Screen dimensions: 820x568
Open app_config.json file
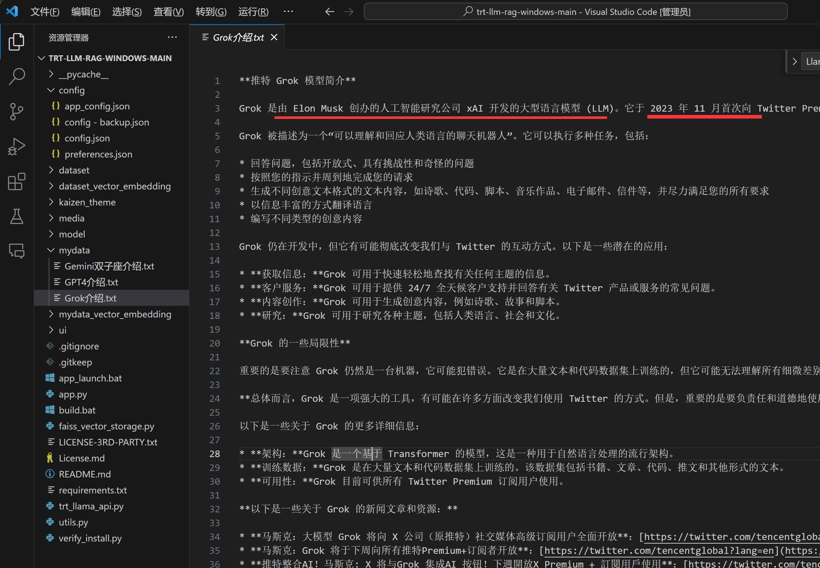pyautogui.click(x=111, y=106)
